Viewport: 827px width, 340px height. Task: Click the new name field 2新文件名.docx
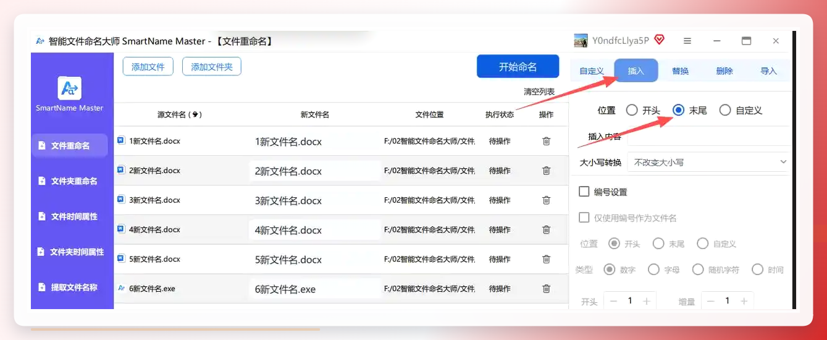pyautogui.click(x=315, y=171)
